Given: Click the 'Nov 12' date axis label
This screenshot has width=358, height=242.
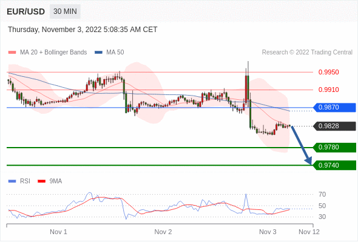Looking at the screenshot, I should (x=309, y=232).
